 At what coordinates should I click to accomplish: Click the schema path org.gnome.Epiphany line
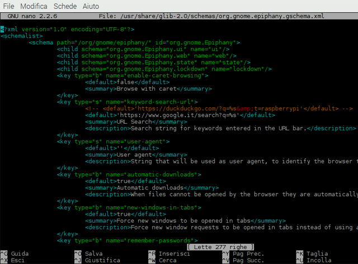click(134, 43)
